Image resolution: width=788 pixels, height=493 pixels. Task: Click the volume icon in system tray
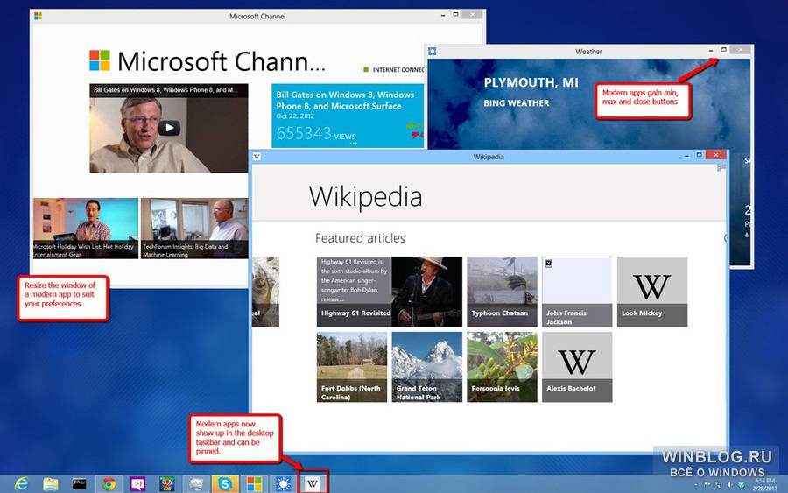(x=729, y=485)
